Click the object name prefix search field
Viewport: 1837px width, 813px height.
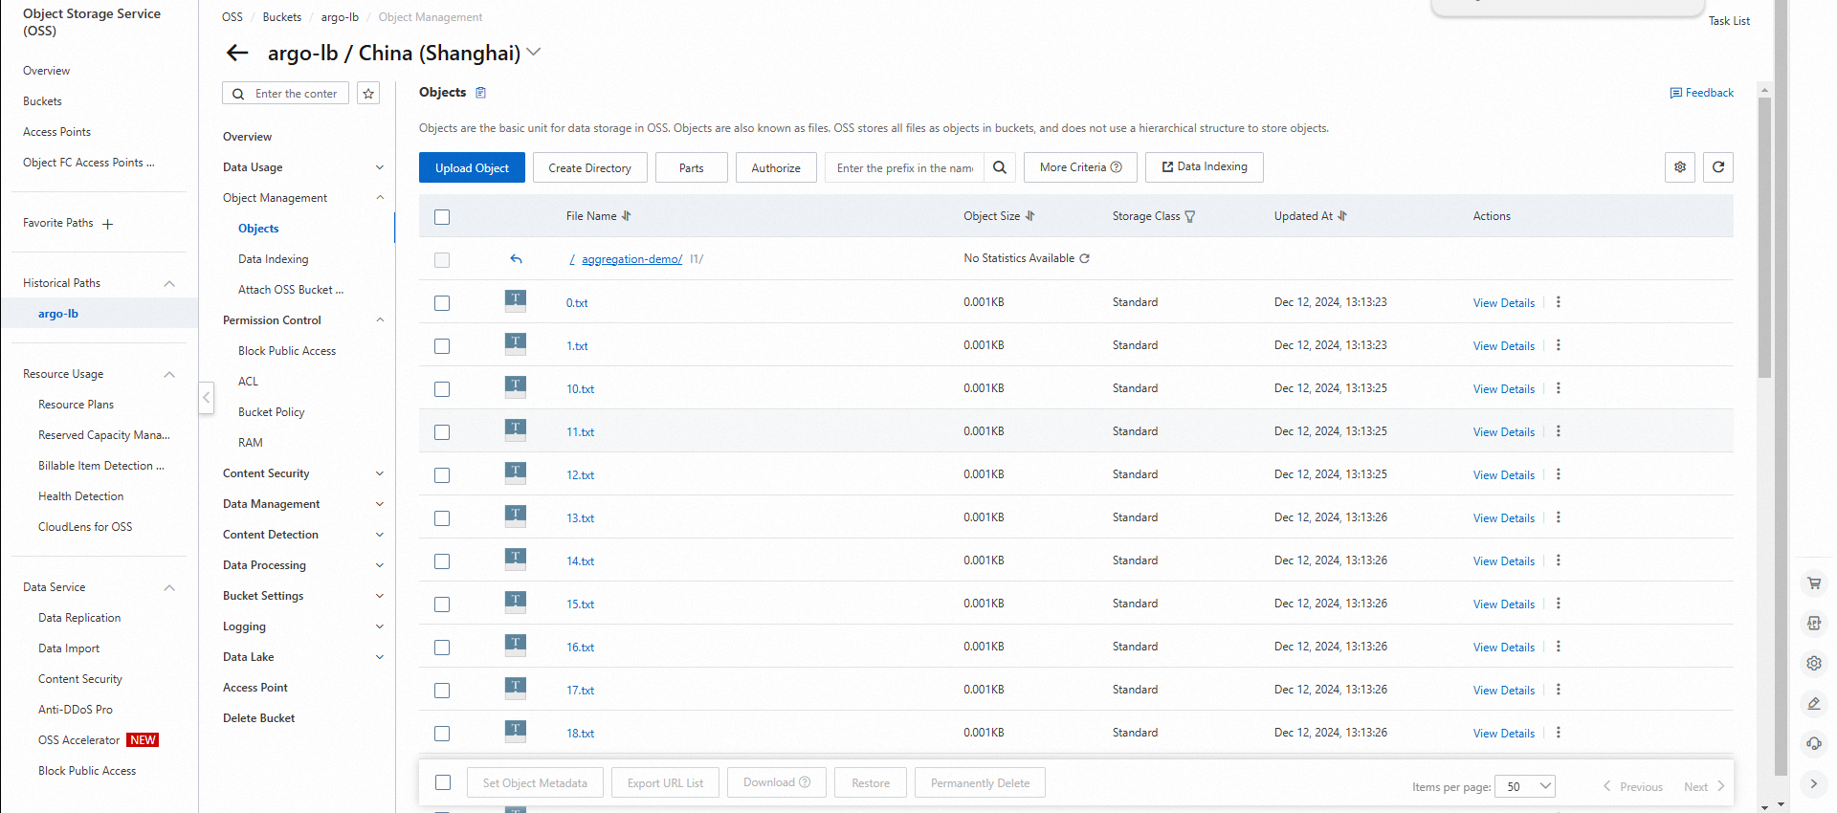(905, 167)
